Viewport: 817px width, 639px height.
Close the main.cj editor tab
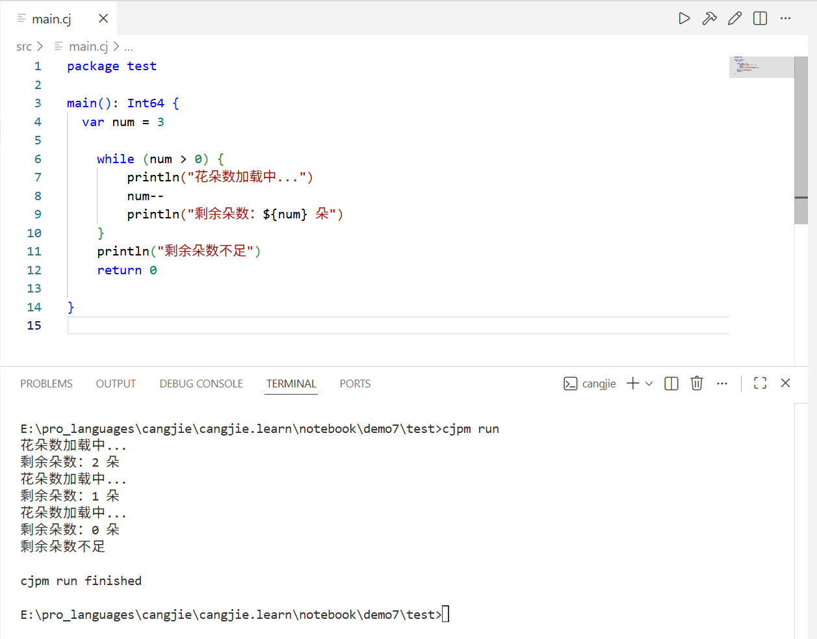103,18
